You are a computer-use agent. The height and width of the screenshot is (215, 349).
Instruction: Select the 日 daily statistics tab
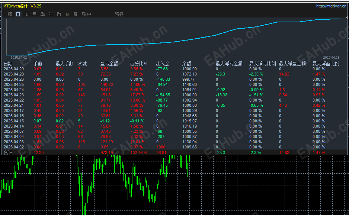click(x=18, y=14)
